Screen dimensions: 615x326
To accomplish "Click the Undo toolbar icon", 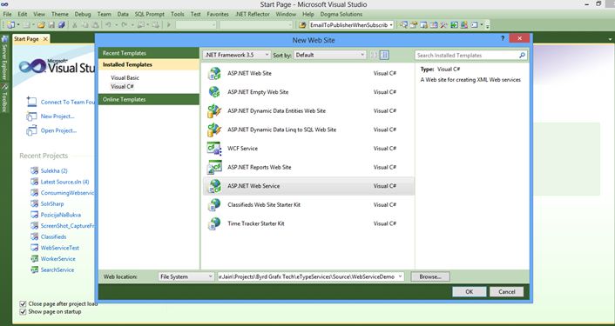I will pyautogui.click(x=108, y=25).
